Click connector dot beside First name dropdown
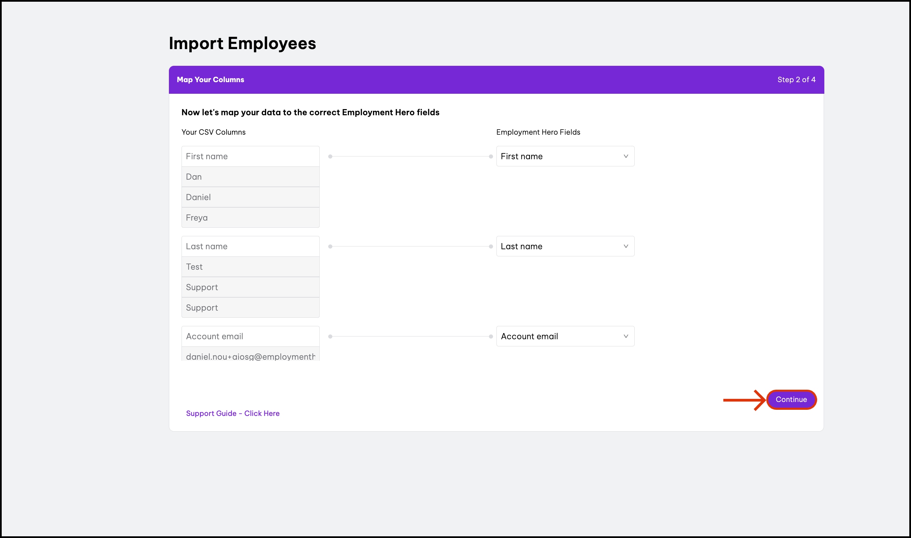The width and height of the screenshot is (911, 538). click(x=491, y=156)
